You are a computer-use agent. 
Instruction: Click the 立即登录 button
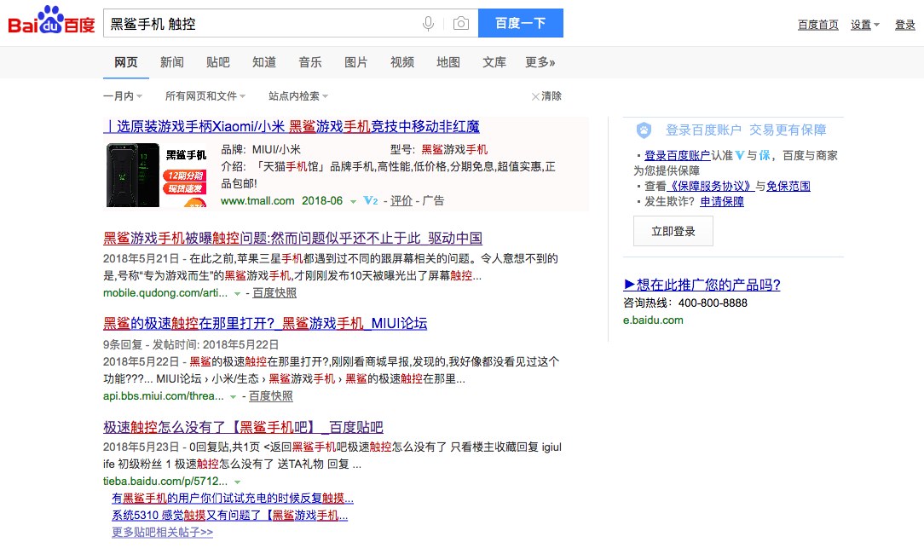click(x=673, y=231)
